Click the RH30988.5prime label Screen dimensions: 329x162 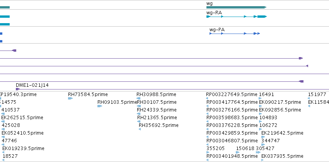[x=156, y=94]
